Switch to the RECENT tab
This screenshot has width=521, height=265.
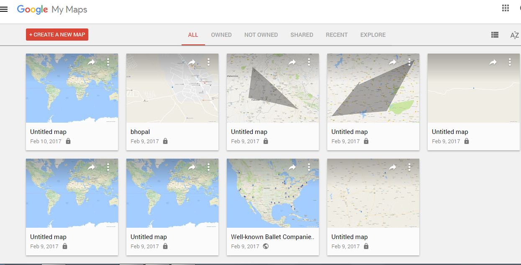pos(336,35)
